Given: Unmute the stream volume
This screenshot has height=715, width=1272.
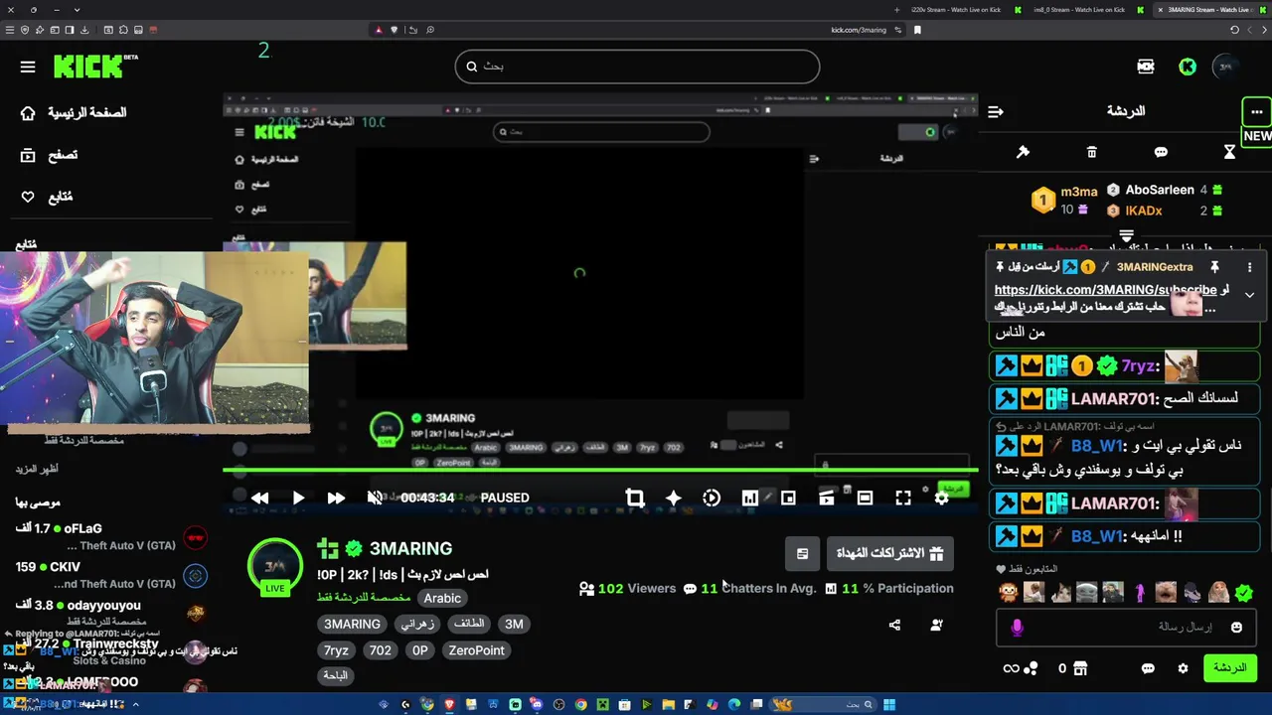Looking at the screenshot, I should [375, 498].
